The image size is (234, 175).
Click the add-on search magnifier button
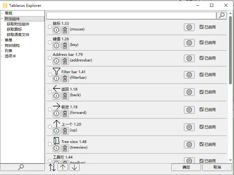point(222,15)
